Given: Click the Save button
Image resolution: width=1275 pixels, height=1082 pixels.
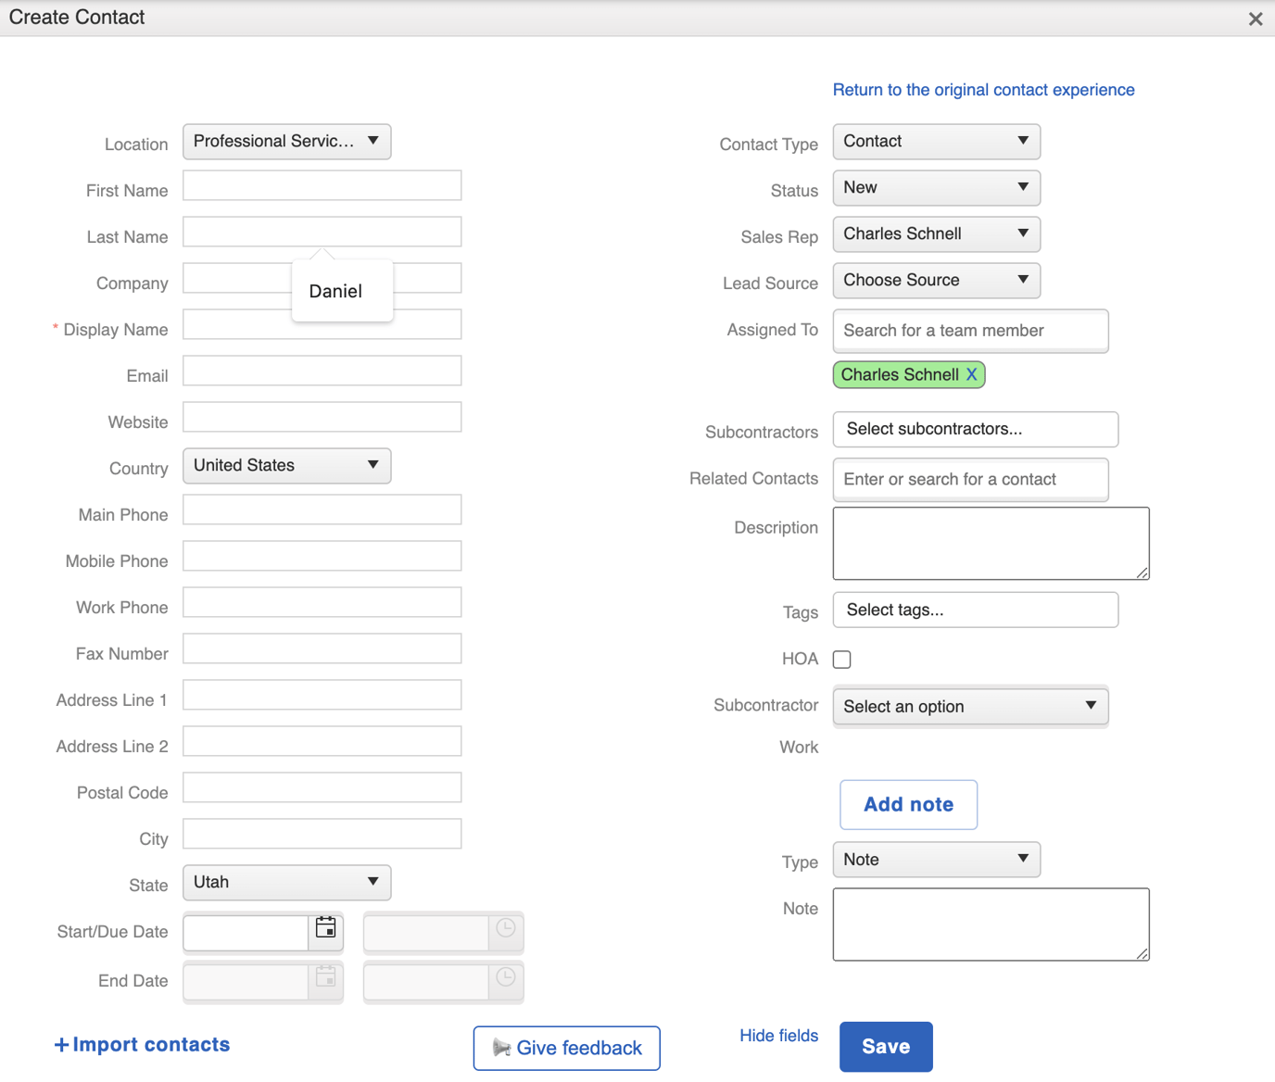Looking at the screenshot, I should point(886,1046).
